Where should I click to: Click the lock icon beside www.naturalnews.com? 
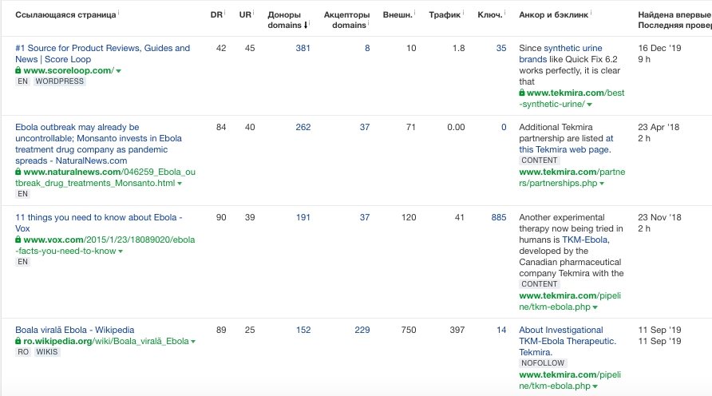coord(18,171)
